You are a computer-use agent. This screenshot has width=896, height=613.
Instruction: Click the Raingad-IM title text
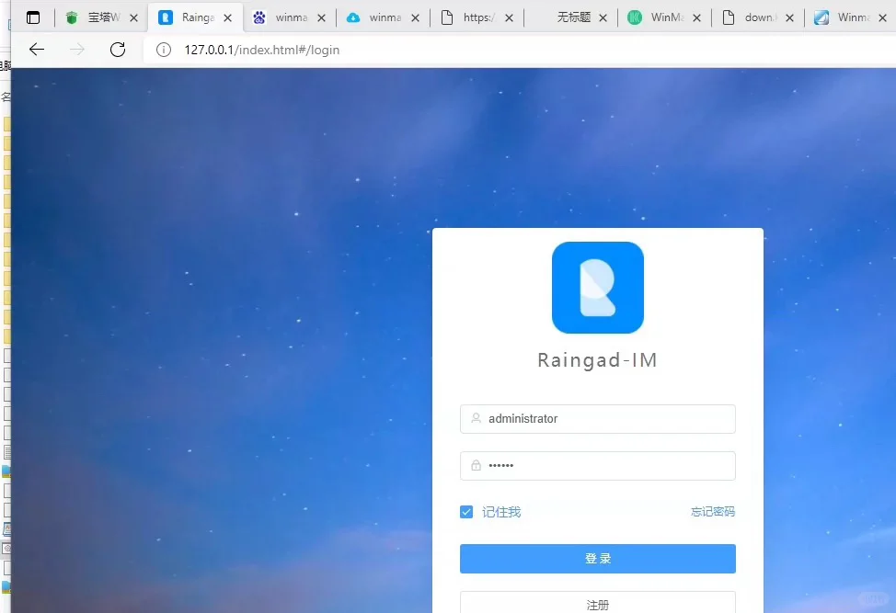598,360
